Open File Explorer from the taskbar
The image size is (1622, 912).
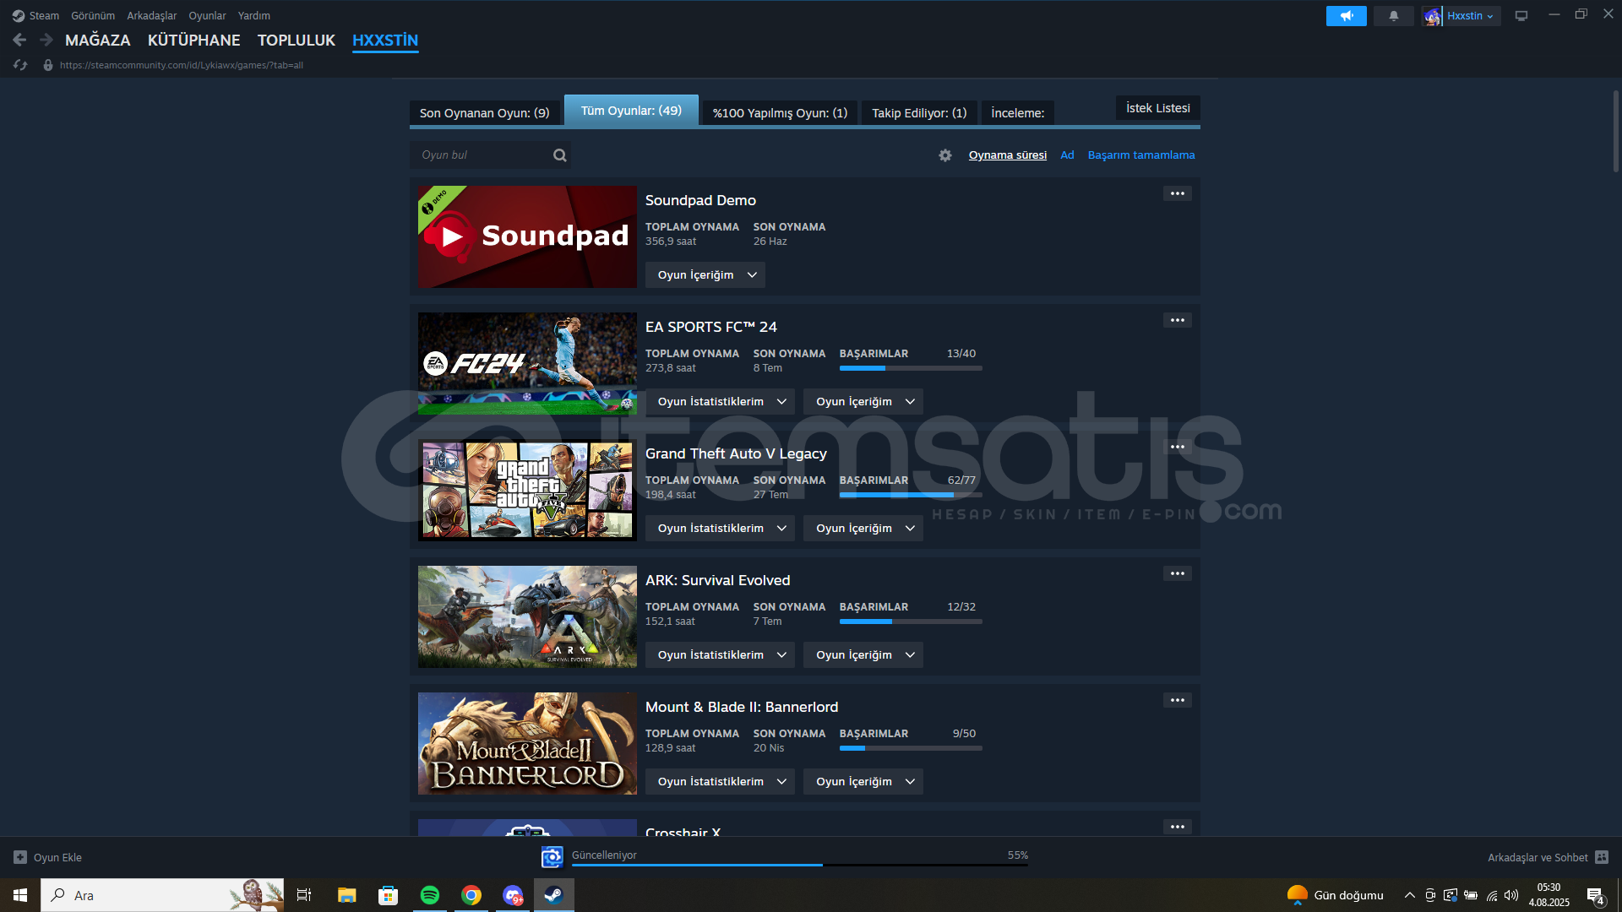(346, 895)
